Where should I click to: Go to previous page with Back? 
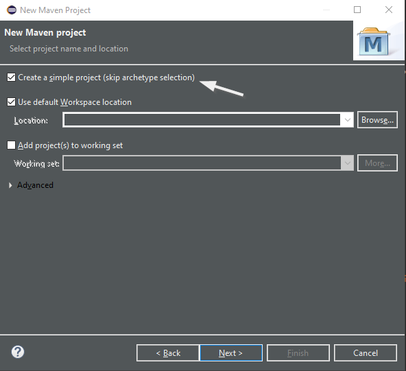[168, 353]
